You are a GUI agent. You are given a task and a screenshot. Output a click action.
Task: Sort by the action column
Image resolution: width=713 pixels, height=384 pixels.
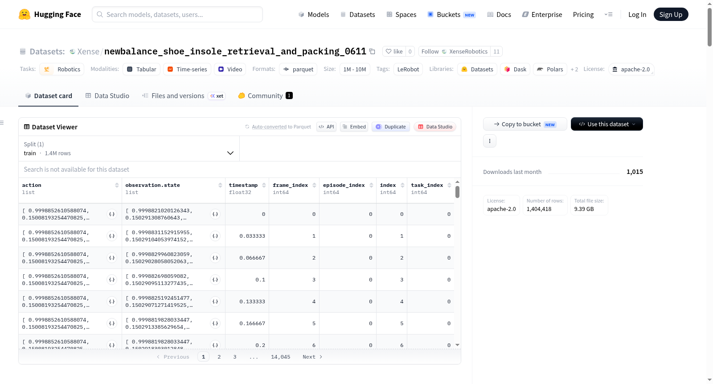pyautogui.click(x=117, y=185)
